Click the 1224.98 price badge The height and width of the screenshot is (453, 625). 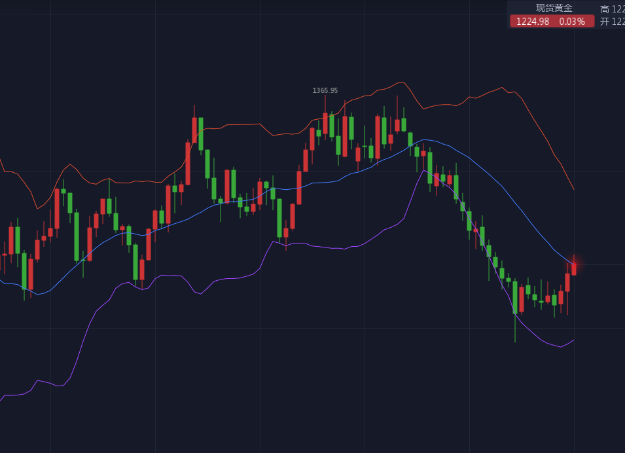click(x=552, y=21)
